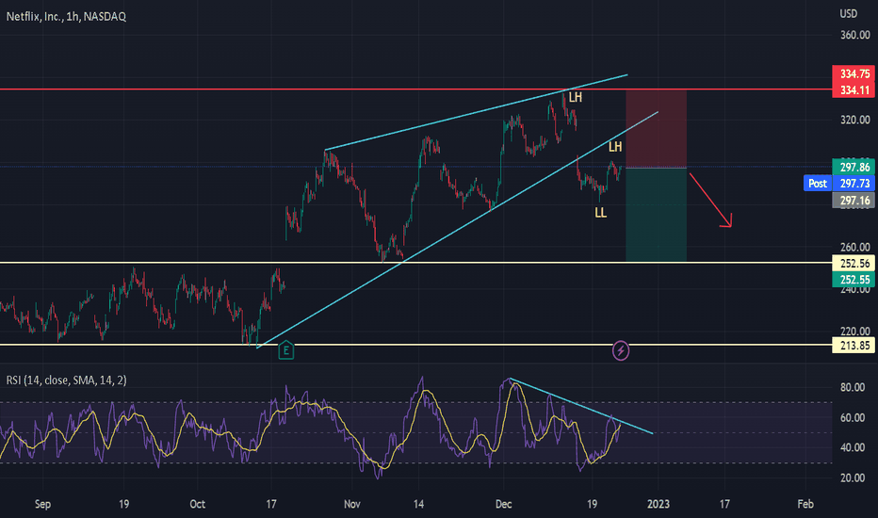Image resolution: width=878 pixels, height=518 pixels.
Task: Click the RSI indicator legend label
Action: [66, 380]
